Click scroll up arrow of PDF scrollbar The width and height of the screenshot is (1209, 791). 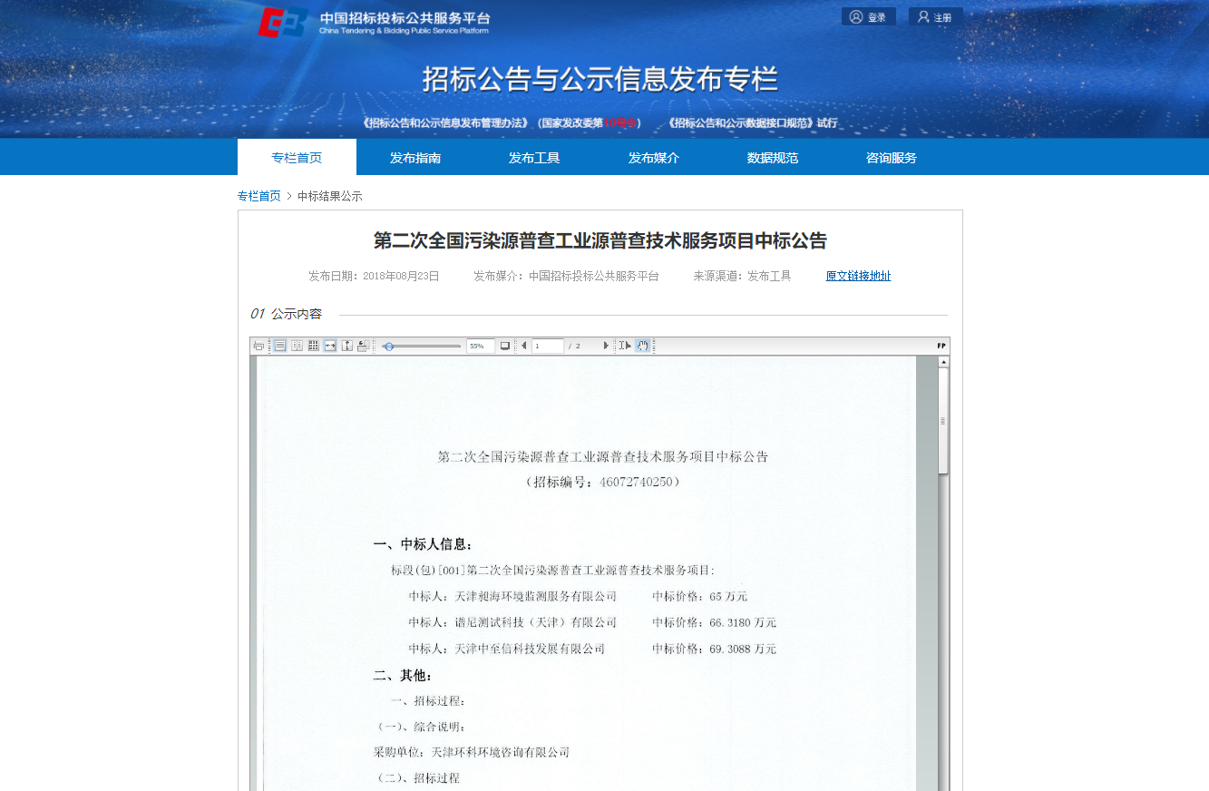tap(943, 362)
